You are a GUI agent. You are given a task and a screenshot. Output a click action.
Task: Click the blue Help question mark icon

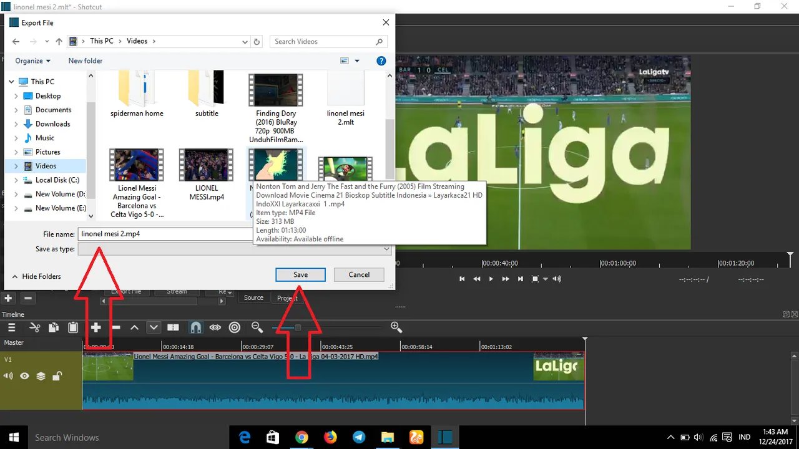click(381, 61)
